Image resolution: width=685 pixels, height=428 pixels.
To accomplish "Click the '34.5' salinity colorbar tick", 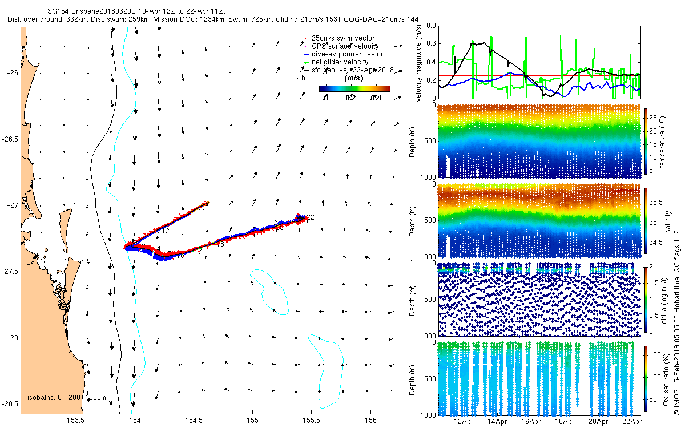I will click(x=656, y=243).
